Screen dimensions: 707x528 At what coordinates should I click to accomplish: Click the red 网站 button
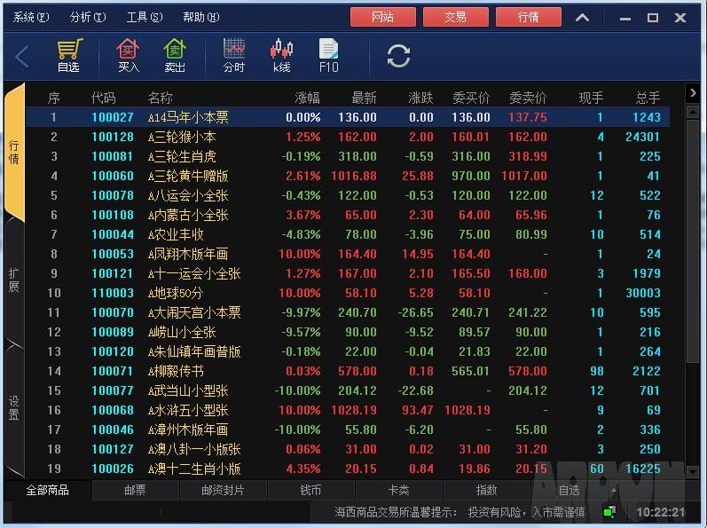(x=383, y=17)
